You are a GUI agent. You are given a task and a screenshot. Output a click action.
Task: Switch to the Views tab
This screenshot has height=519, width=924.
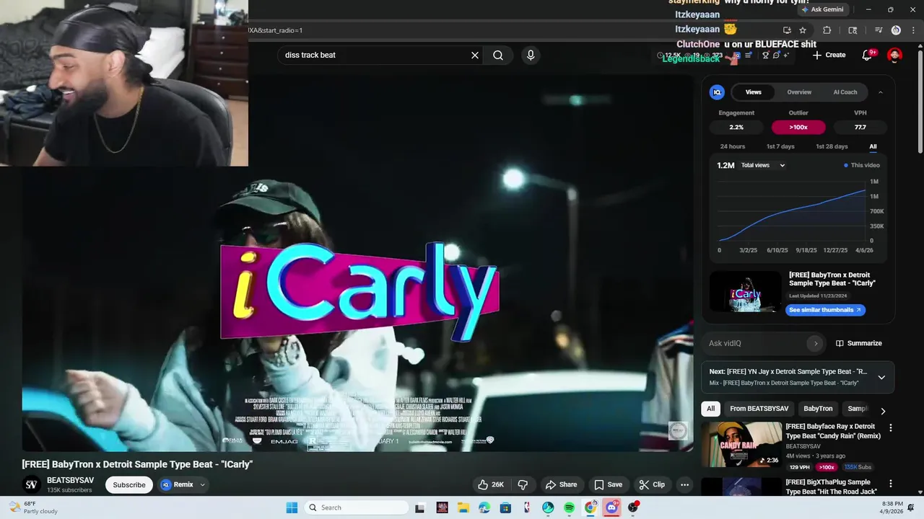[754, 92]
